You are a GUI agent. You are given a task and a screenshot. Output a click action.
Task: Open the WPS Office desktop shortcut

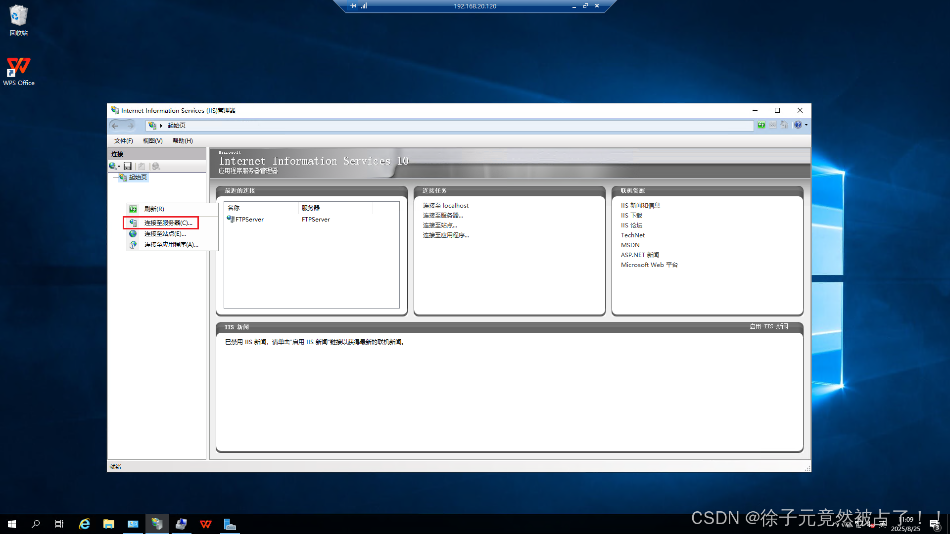[x=19, y=72]
